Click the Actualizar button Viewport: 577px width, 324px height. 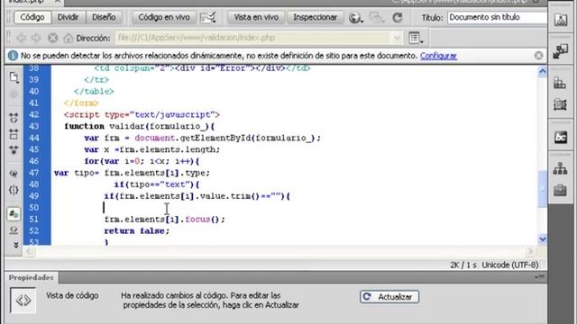(389, 297)
